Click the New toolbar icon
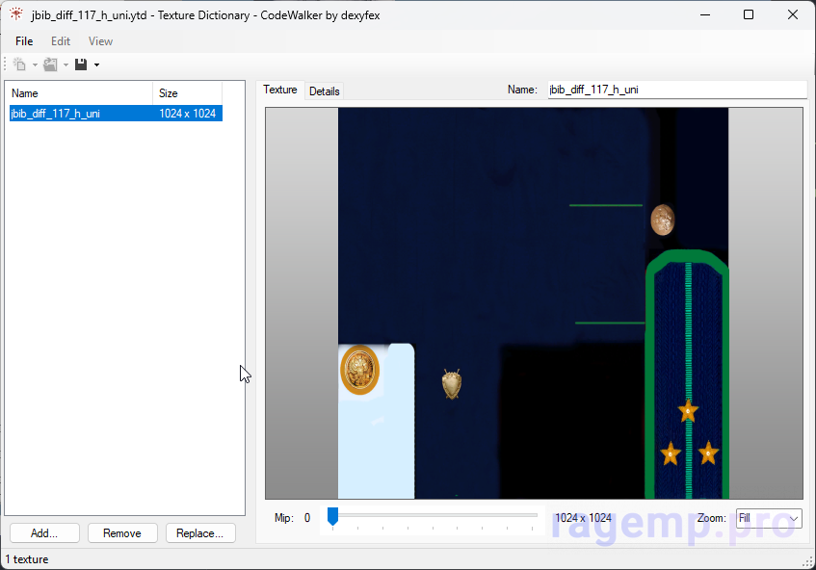 (x=19, y=65)
